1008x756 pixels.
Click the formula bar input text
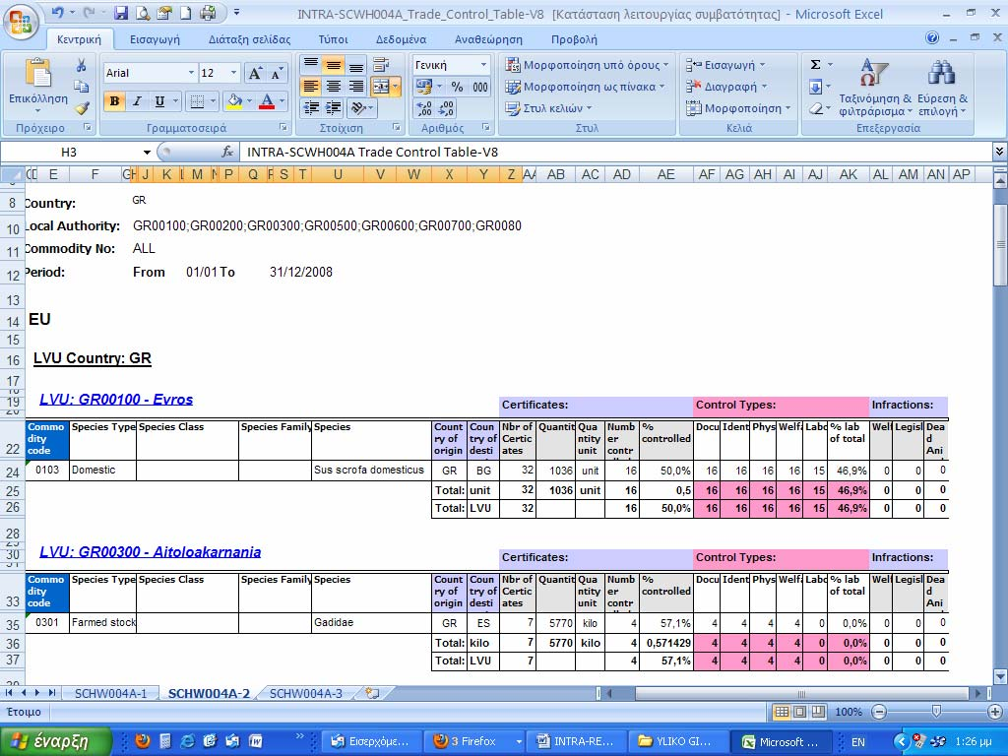[x=373, y=153]
